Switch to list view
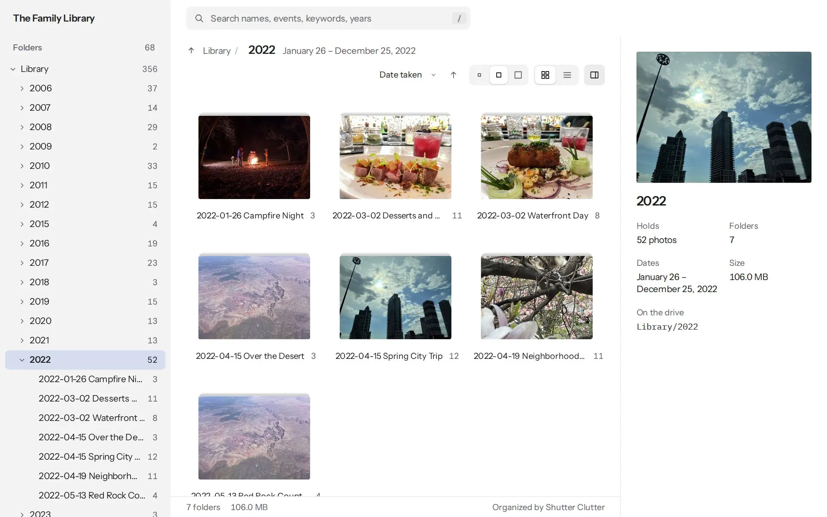Viewport: 827px width, 517px height. pyautogui.click(x=567, y=75)
